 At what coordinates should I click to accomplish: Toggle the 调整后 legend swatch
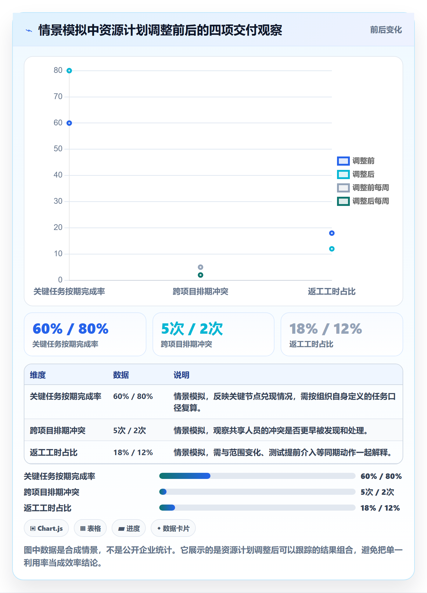pyautogui.click(x=343, y=174)
